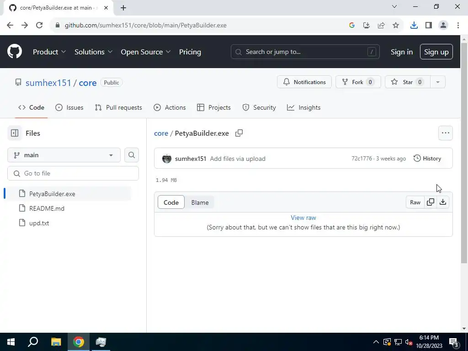Click the browser back arrow
468x351 pixels.
click(x=10, y=26)
